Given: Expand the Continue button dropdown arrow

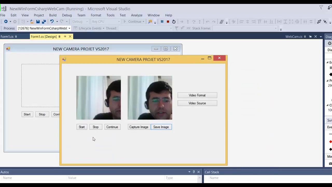Looking at the screenshot, I should 143,22.
